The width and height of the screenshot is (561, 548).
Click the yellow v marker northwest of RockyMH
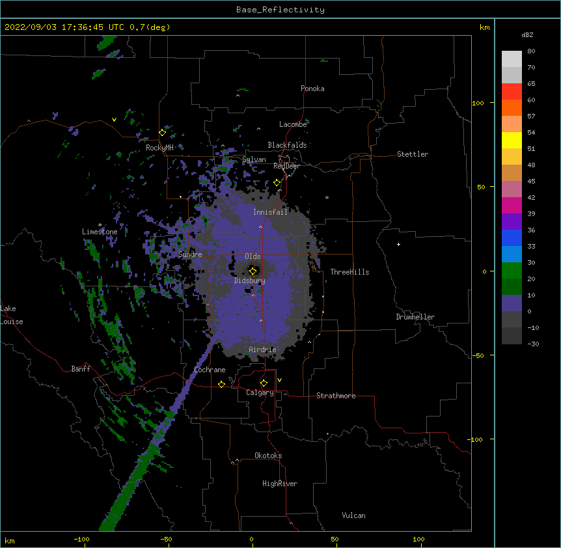(114, 120)
